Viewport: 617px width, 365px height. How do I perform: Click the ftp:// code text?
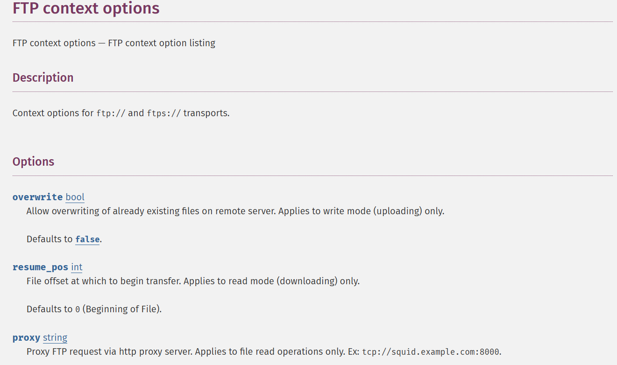(x=111, y=113)
